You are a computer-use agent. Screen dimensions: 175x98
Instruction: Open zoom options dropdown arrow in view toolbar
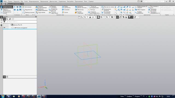(x=87, y=17)
